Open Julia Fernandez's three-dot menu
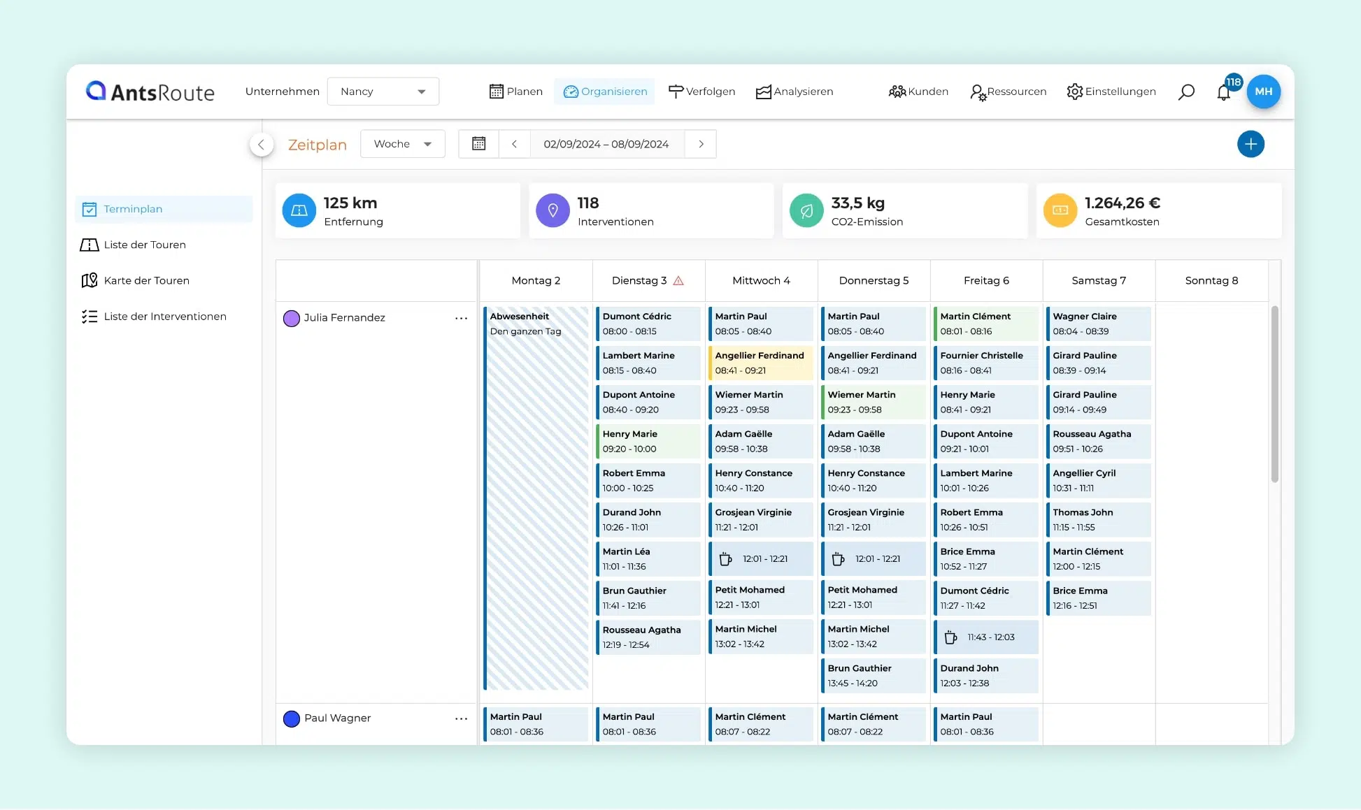Viewport: 1361px width, 810px height. [461, 318]
